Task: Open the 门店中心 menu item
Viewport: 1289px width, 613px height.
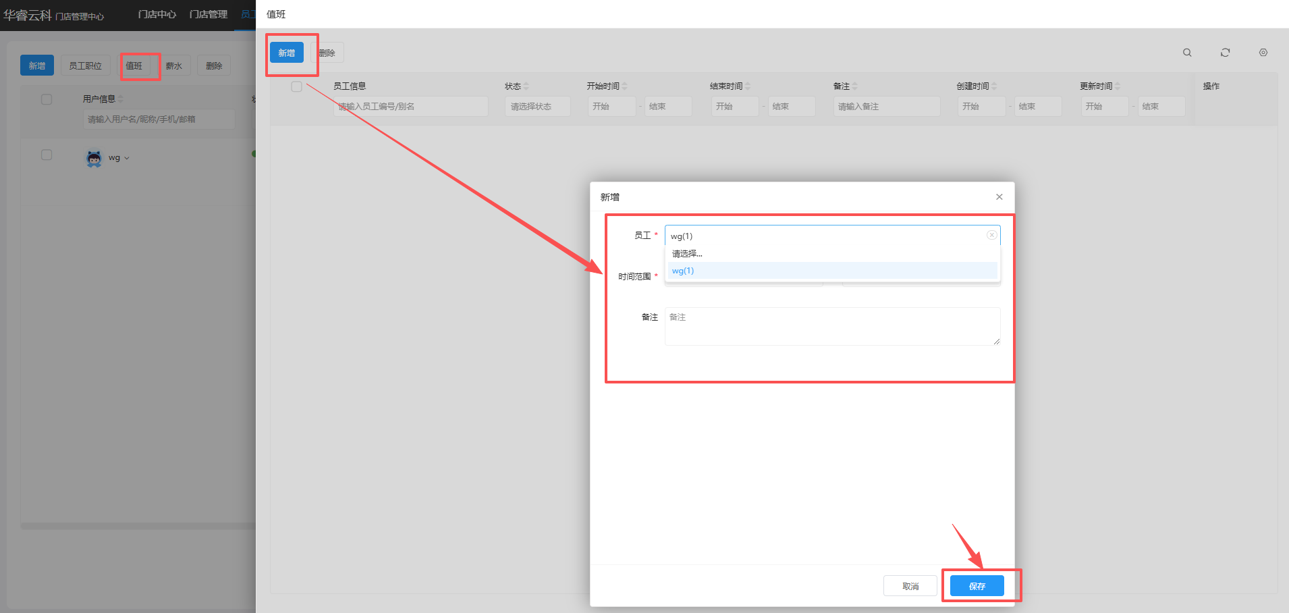Action: pyautogui.click(x=157, y=14)
